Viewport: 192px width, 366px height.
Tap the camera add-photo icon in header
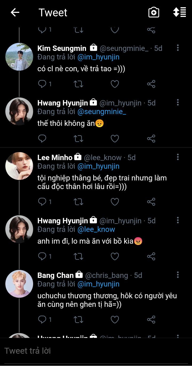(x=154, y=12)
